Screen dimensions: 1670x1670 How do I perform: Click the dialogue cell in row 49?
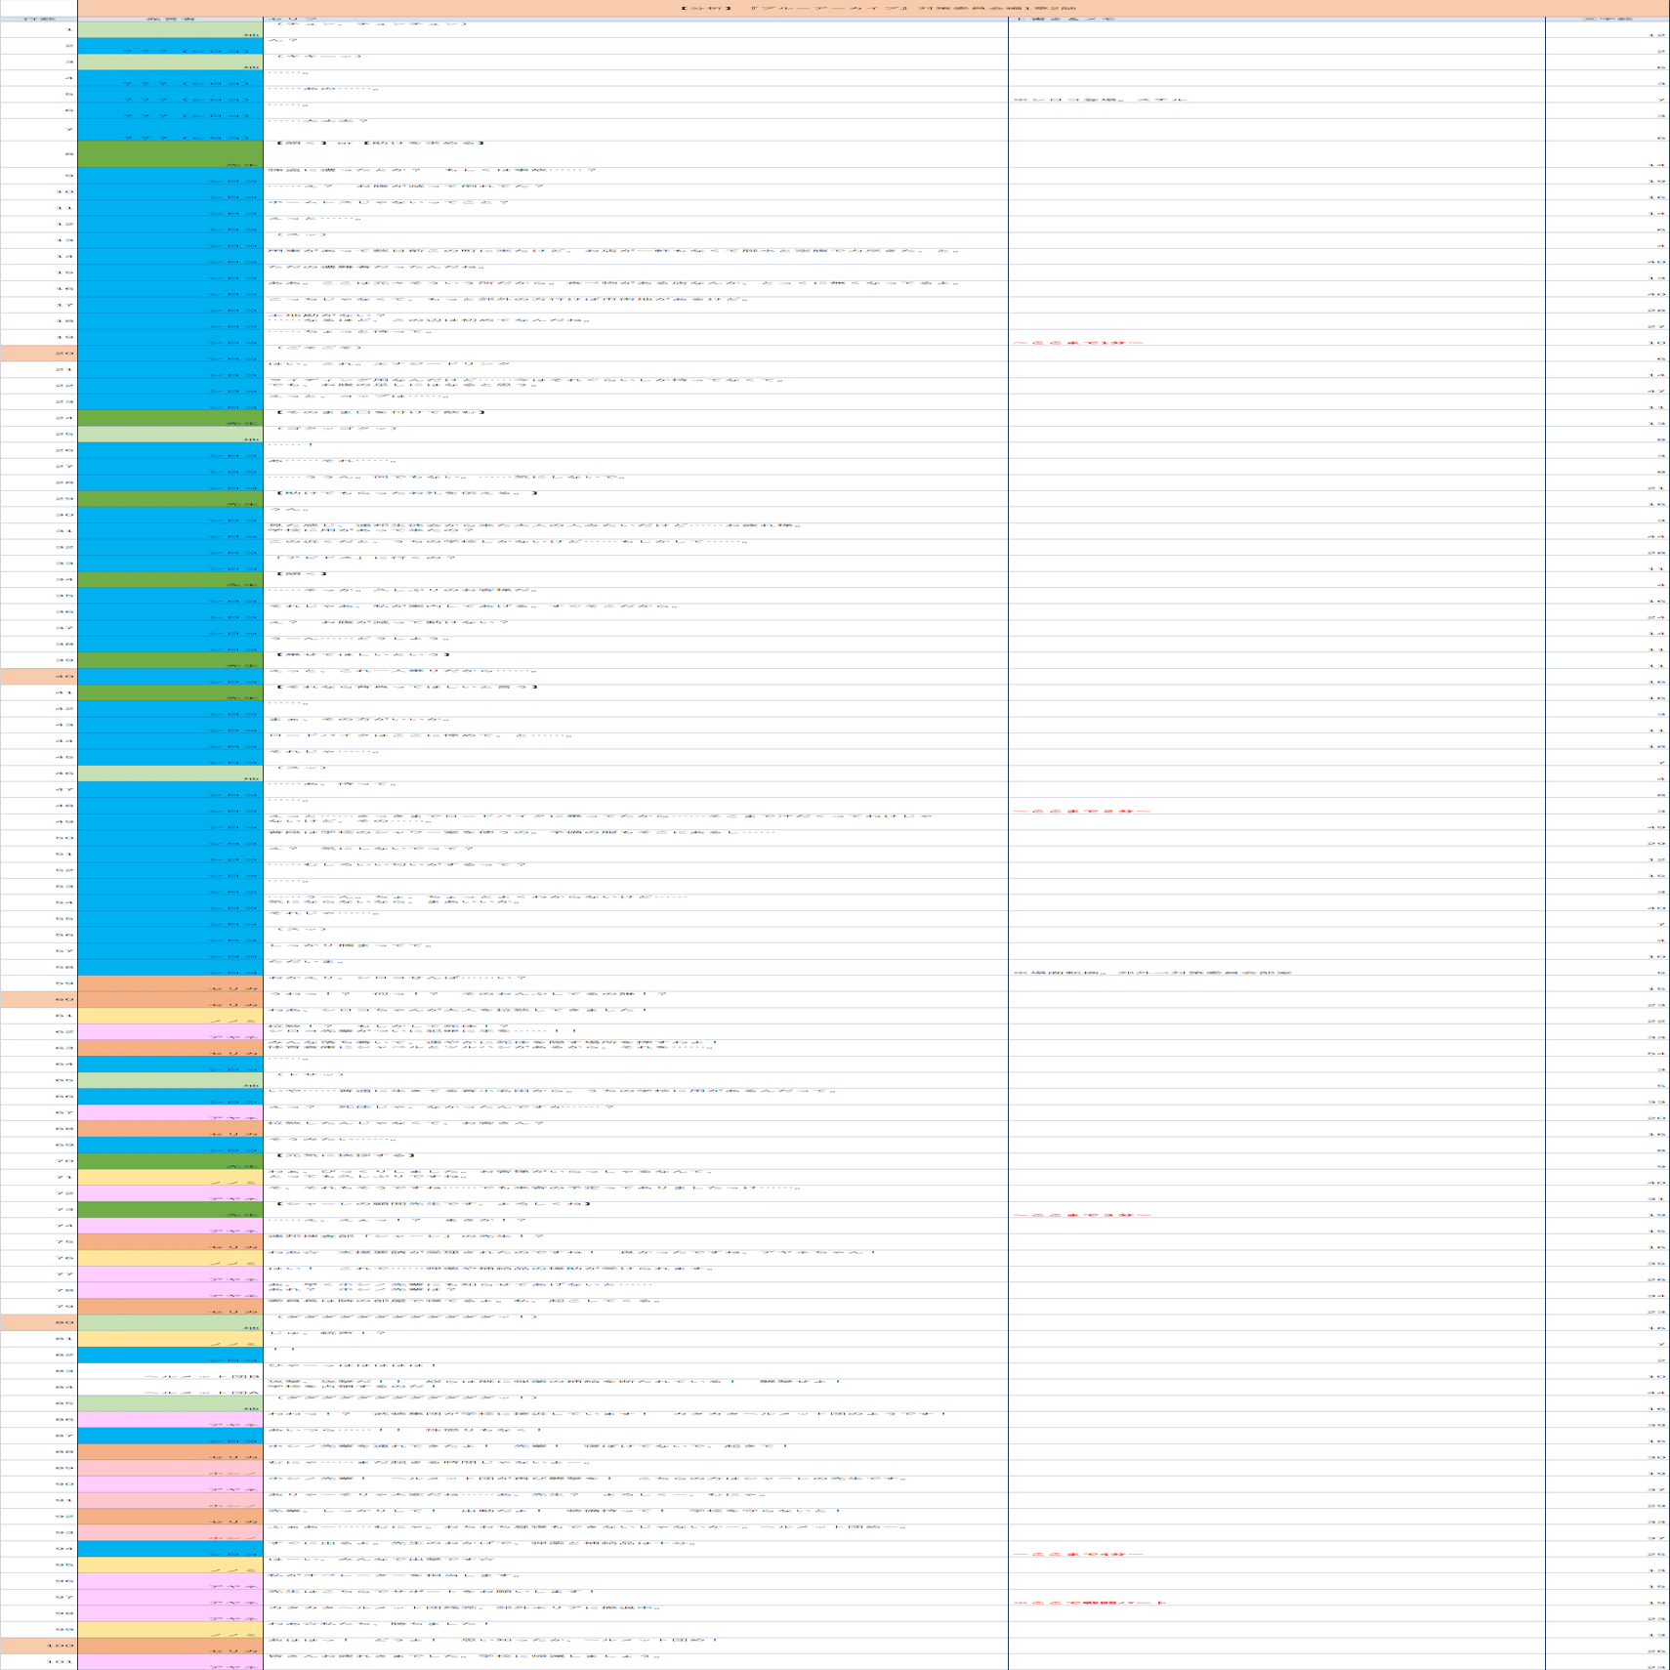pos(636,822)
